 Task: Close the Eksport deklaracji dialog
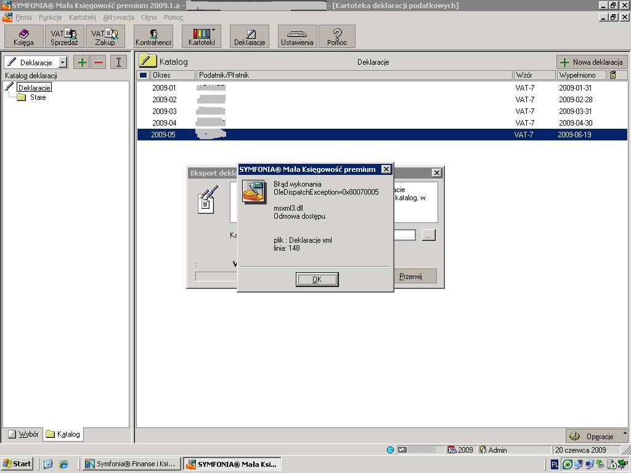click(x=437, y=172)
